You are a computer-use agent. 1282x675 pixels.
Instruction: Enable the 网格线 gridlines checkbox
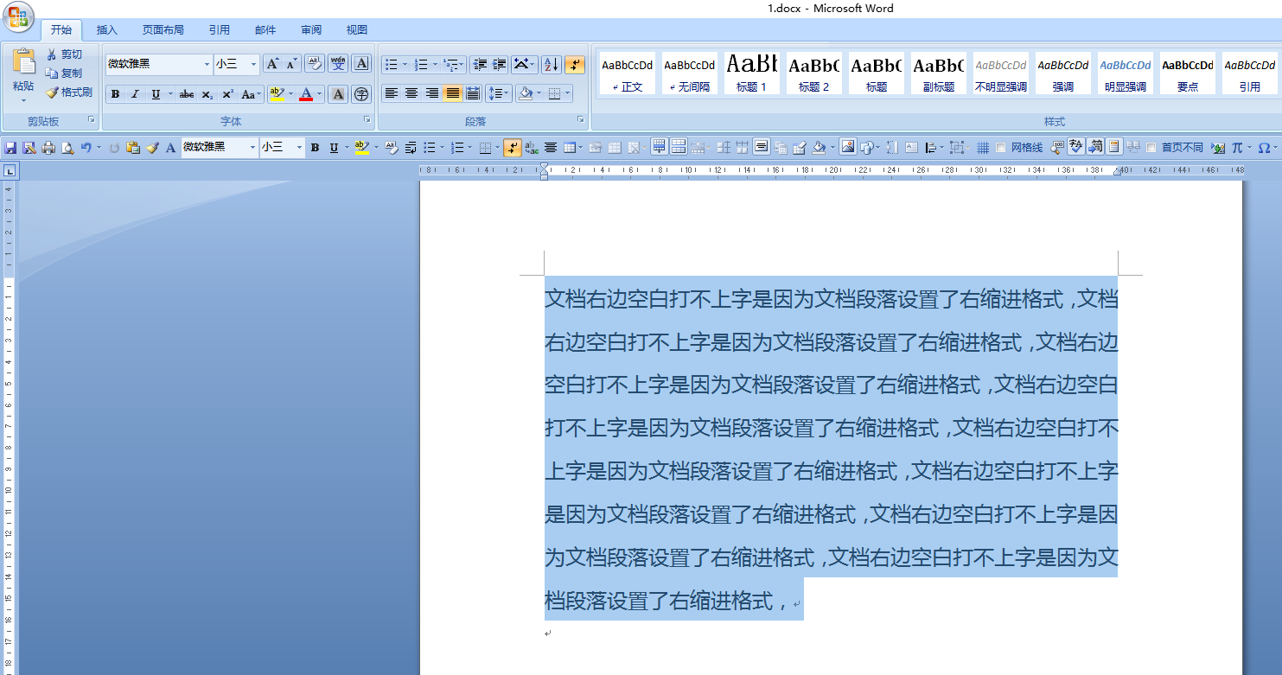point(1000,148)
